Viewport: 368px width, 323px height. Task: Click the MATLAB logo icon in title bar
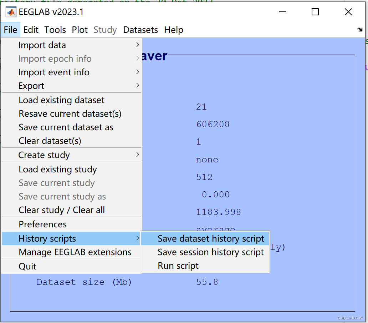pyautogui.click(x=11, y=12)
